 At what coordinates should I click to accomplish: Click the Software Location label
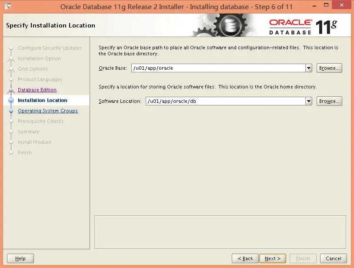tap(120, 101)
